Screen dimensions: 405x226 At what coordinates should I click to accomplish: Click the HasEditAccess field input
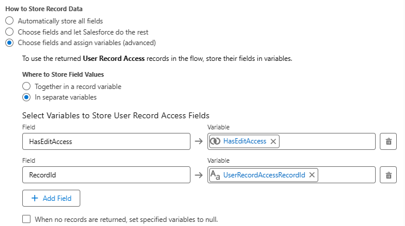click(106, 141)
